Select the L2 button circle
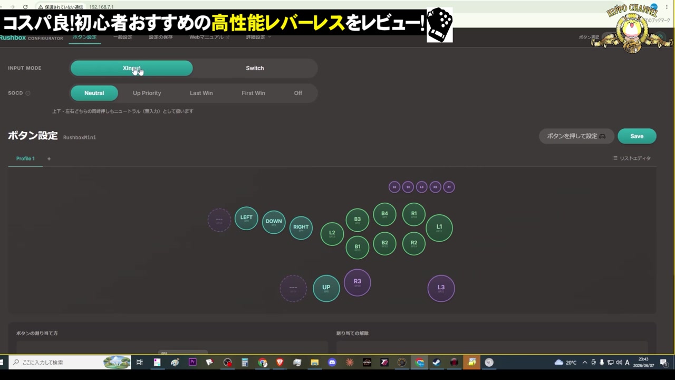675x380 pixels. coord(332,234)
